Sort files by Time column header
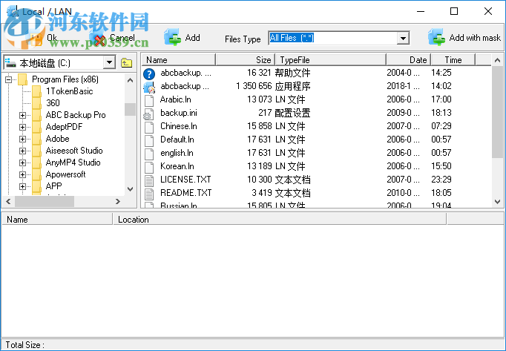506x351 pixels. coord(453,60)
